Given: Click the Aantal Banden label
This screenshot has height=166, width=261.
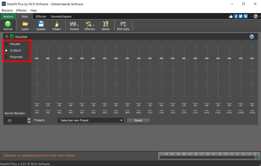Looking at the screenshot, I should point(15,113).
